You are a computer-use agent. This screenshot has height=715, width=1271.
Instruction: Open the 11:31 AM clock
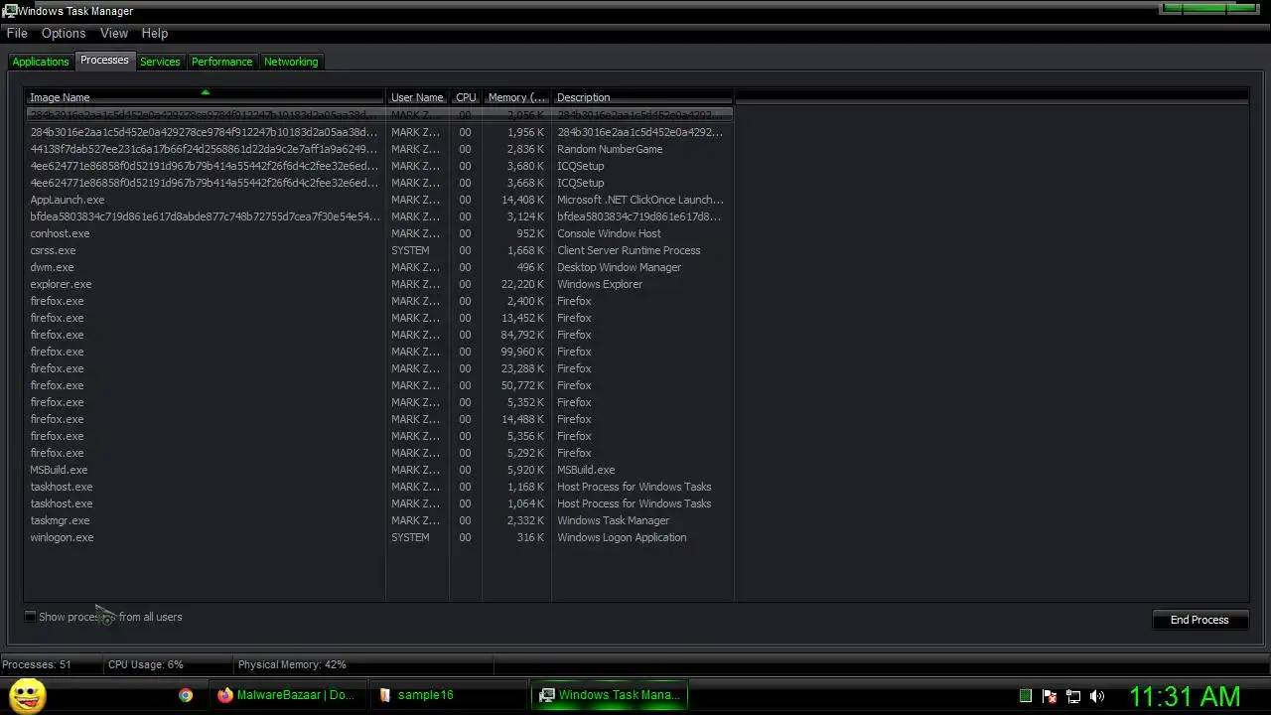[1185, 696]
